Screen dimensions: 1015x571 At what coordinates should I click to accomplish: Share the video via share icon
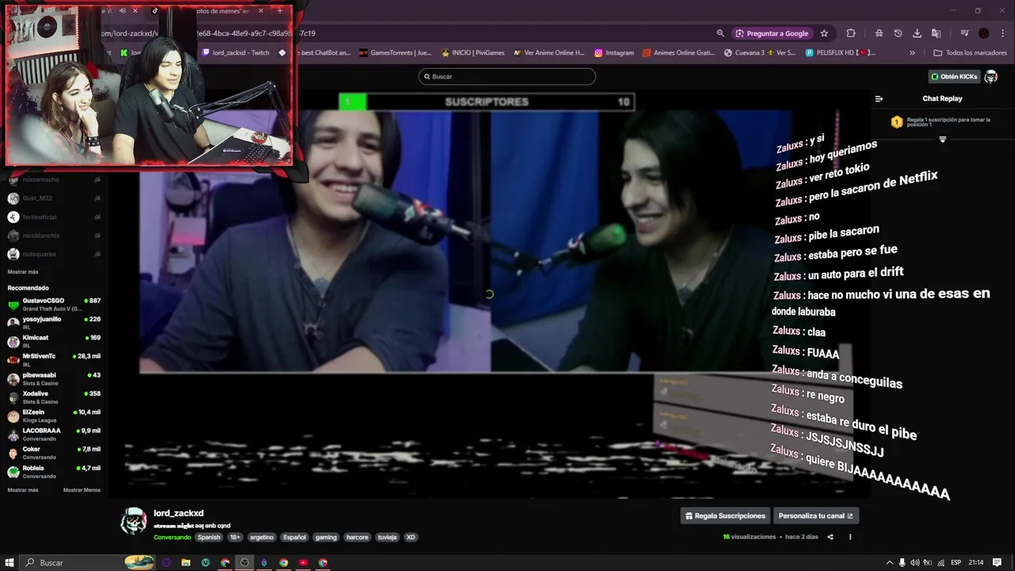830,537
